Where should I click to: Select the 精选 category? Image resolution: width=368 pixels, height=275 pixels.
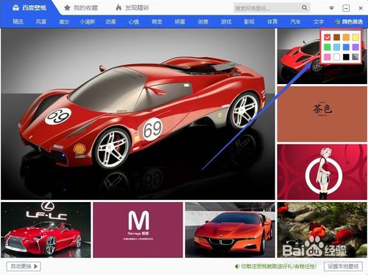pyautogui.click(x=18, y=21)
